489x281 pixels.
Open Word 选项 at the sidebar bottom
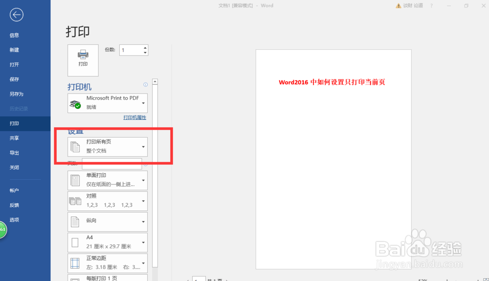(x=14, y=220)
